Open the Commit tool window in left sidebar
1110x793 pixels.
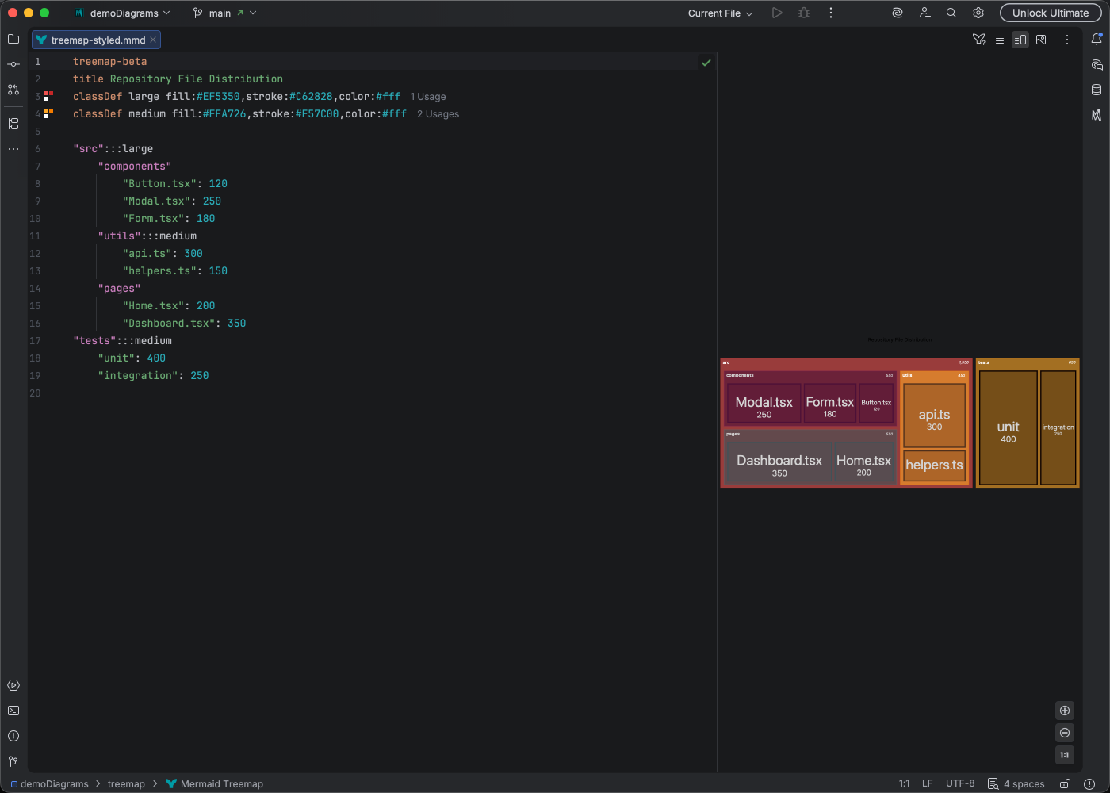[13, 64]
